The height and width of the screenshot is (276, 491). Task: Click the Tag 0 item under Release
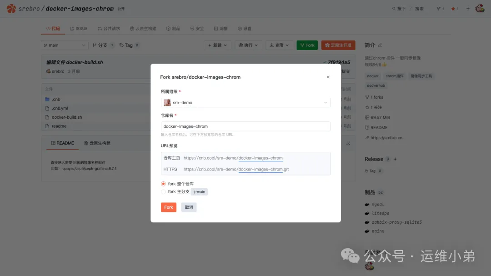click(x=373, y=171)
